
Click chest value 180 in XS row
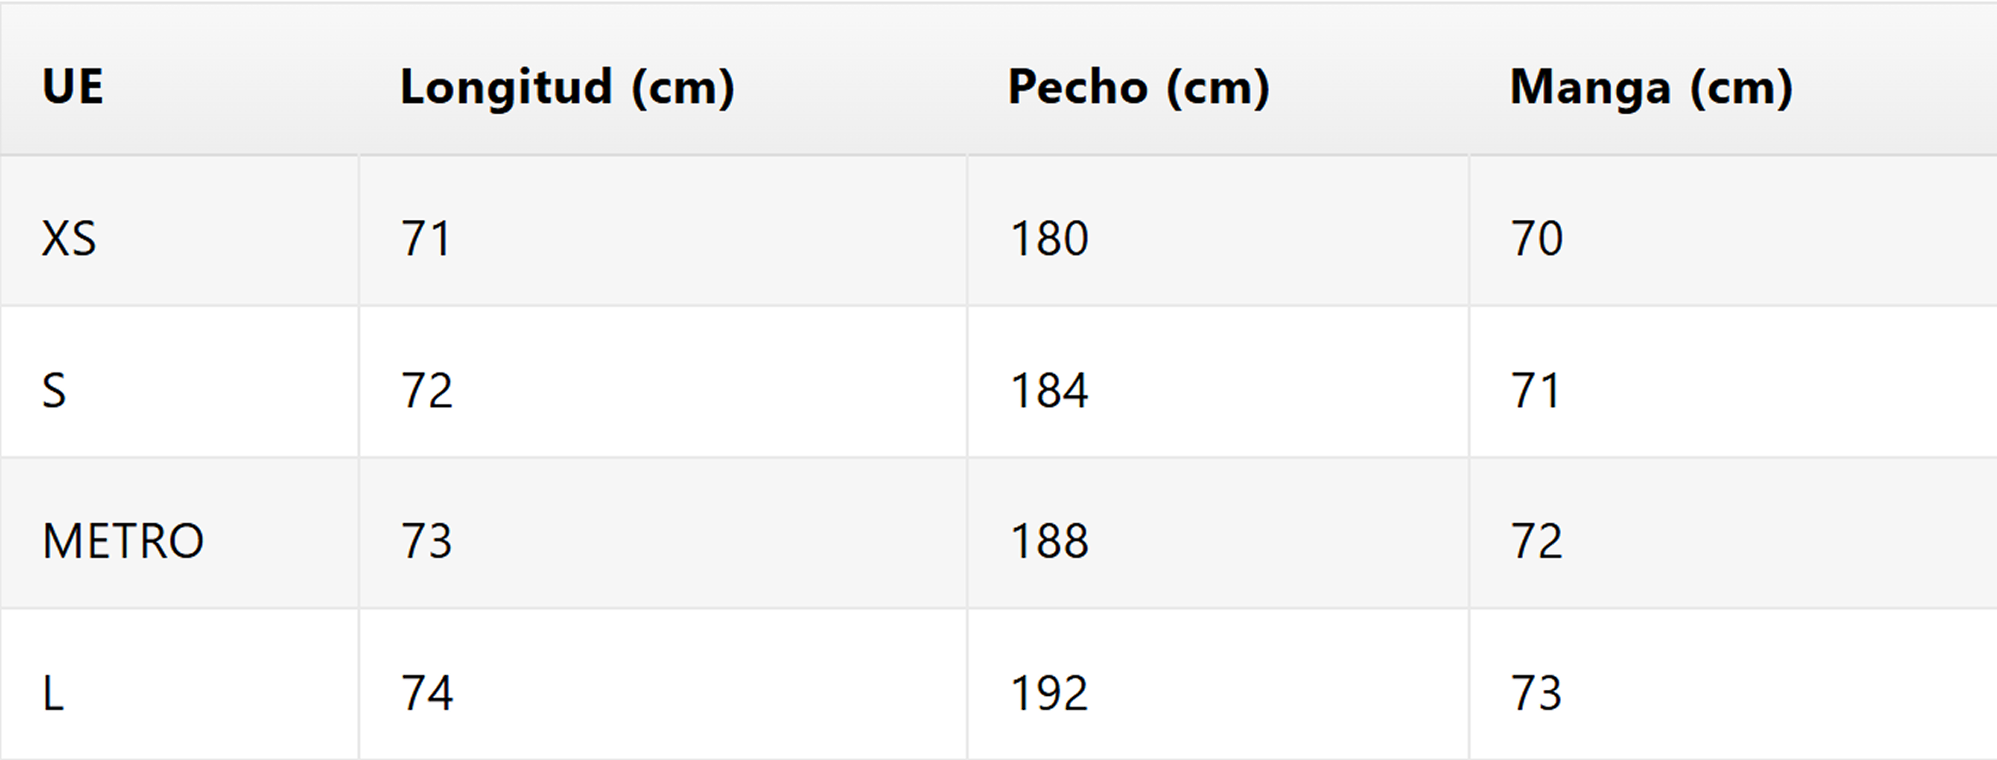click(1049, 238)
